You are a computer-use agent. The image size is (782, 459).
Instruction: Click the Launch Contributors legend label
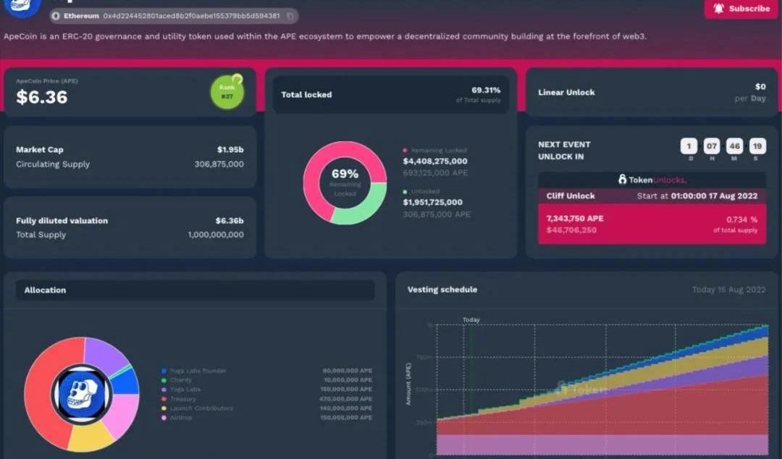click(x=201, y=408)
